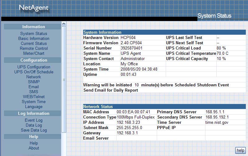Open the Help link in sidebar
Image resolution: width=248 pixels, height=156 pixels.
(34, 143)
